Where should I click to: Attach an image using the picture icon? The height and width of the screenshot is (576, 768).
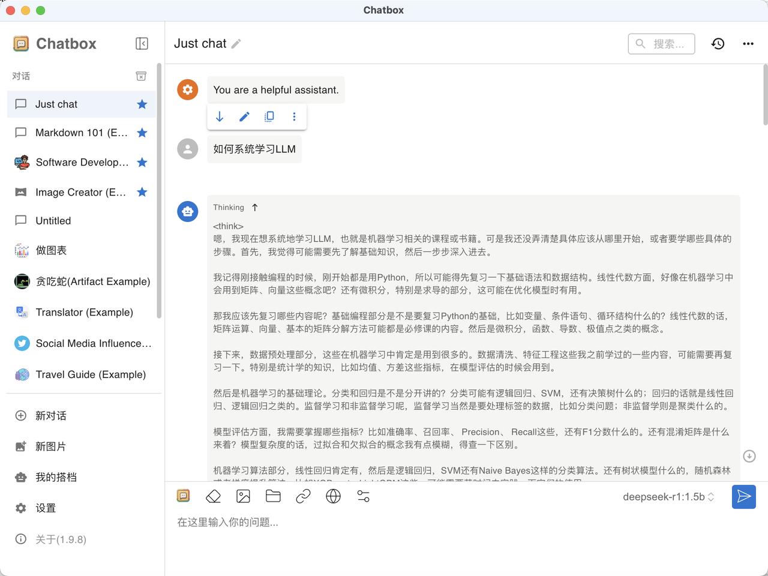[243, 496]
